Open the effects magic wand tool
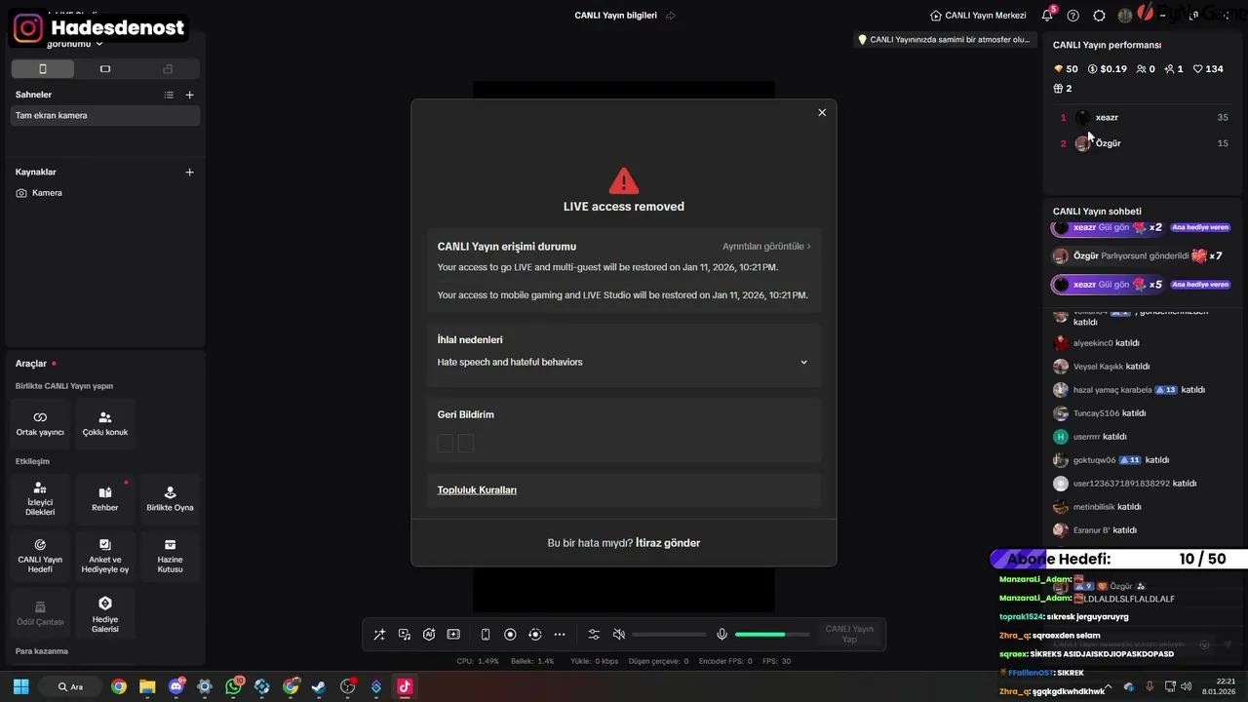Screen dimensions: 1248x702 [379, 635]
